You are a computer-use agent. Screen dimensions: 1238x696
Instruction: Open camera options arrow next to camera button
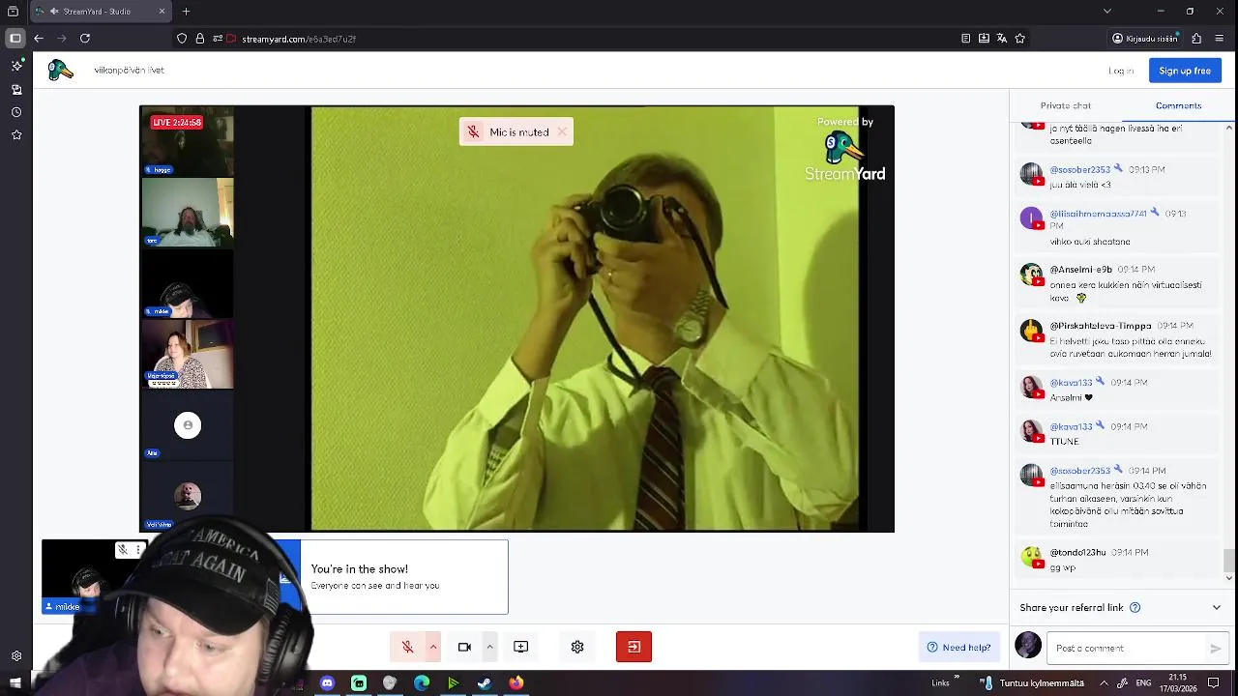point(489,647)
